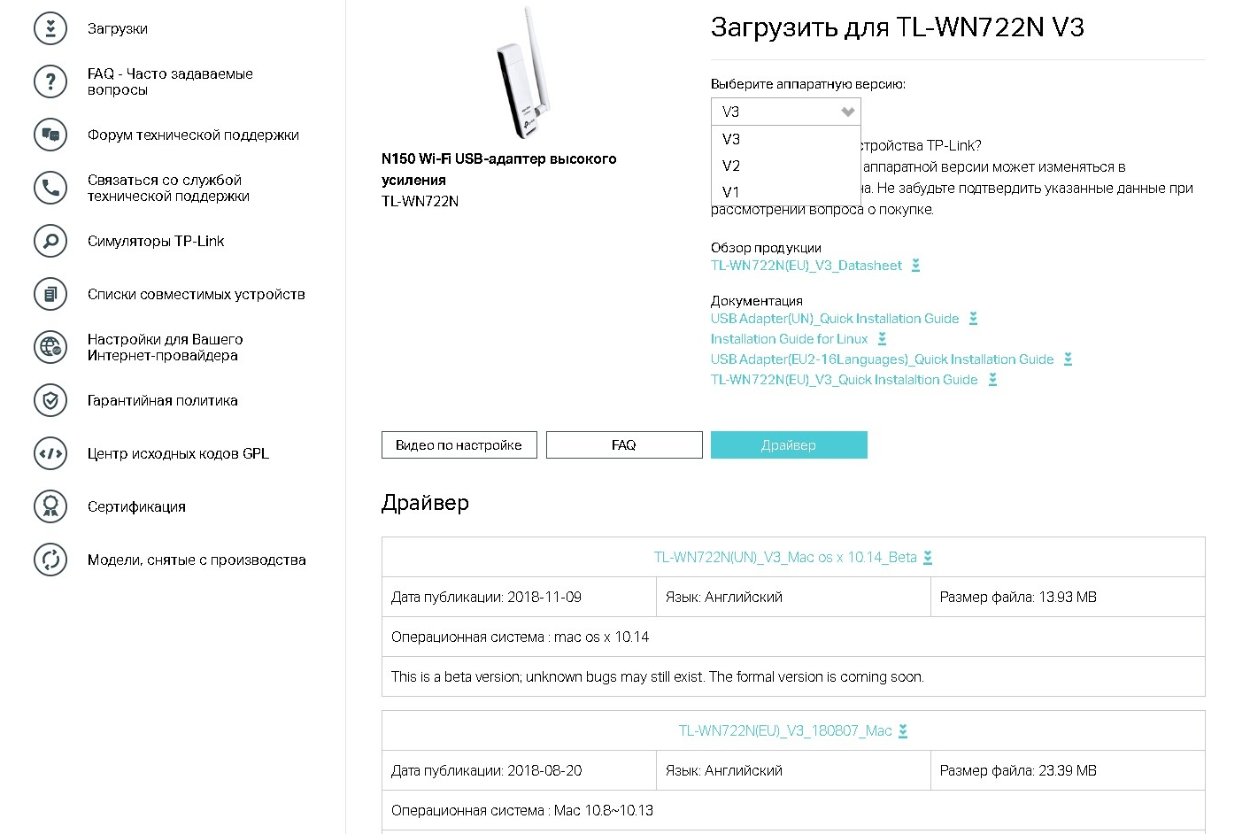Image resolution: width=1250 pixels, height=834 pixels.
Task: Switch to the Драйвер tab
Action: pos(788,445)
